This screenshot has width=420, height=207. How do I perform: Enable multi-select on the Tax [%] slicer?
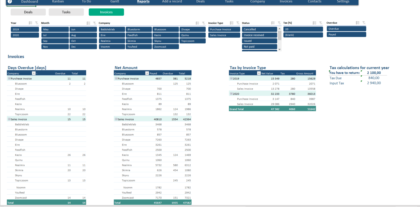point(314,23)
